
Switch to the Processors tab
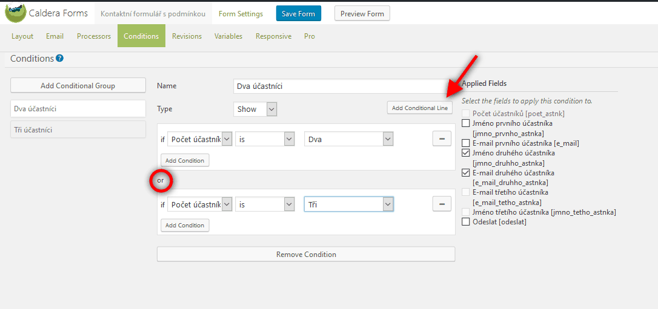coord(94,36)
